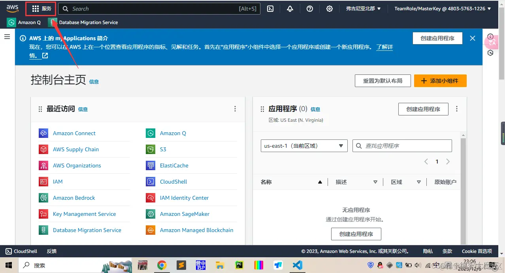Go to the previous page of applications

click(426, 162)
